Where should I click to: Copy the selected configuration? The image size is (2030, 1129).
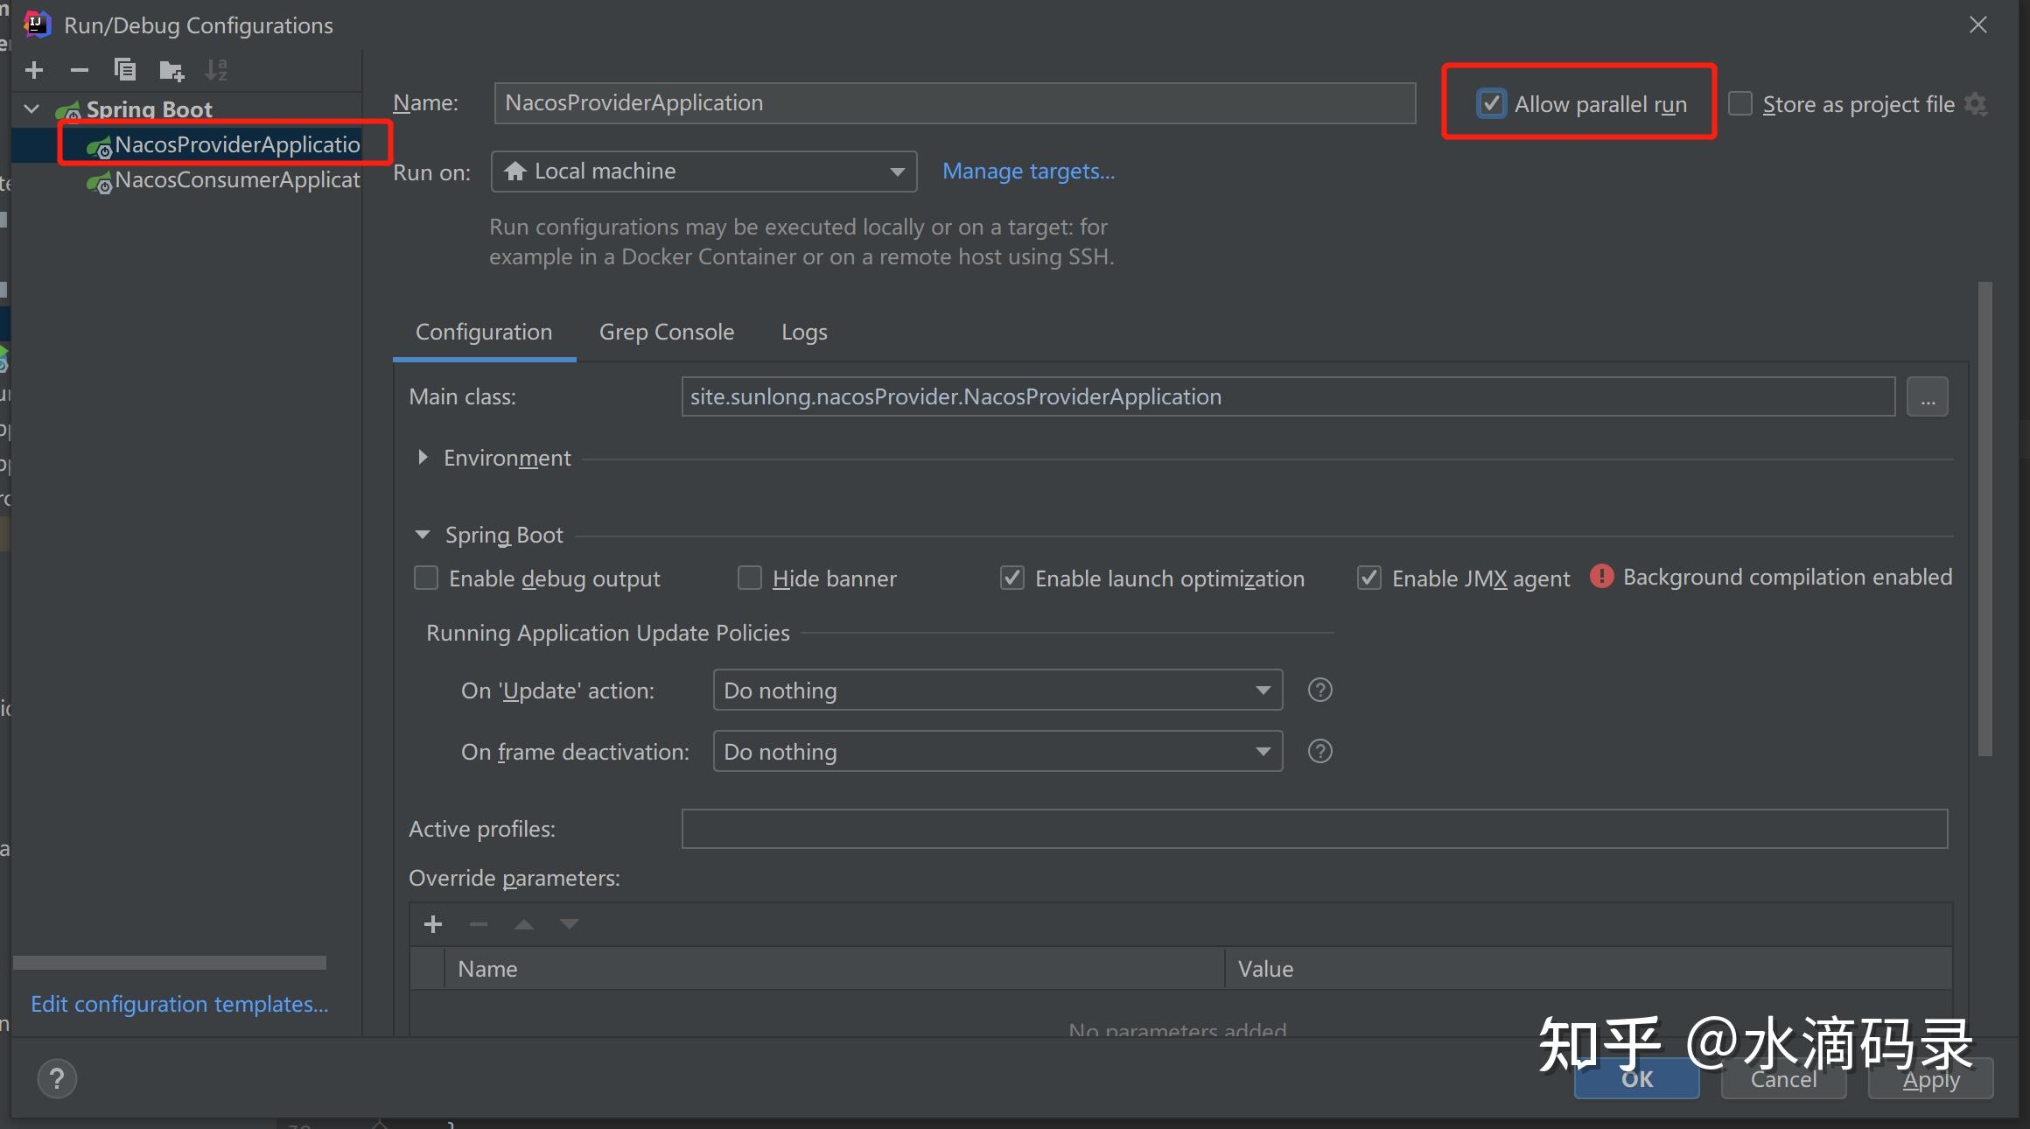pyautogui.click(x=125, y=70)
